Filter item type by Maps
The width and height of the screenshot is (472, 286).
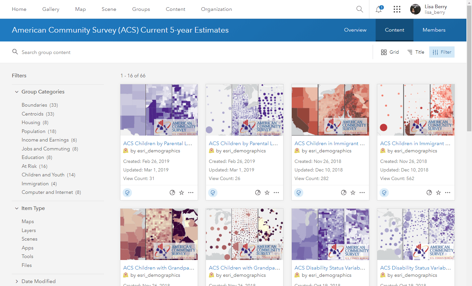(28, 221)
